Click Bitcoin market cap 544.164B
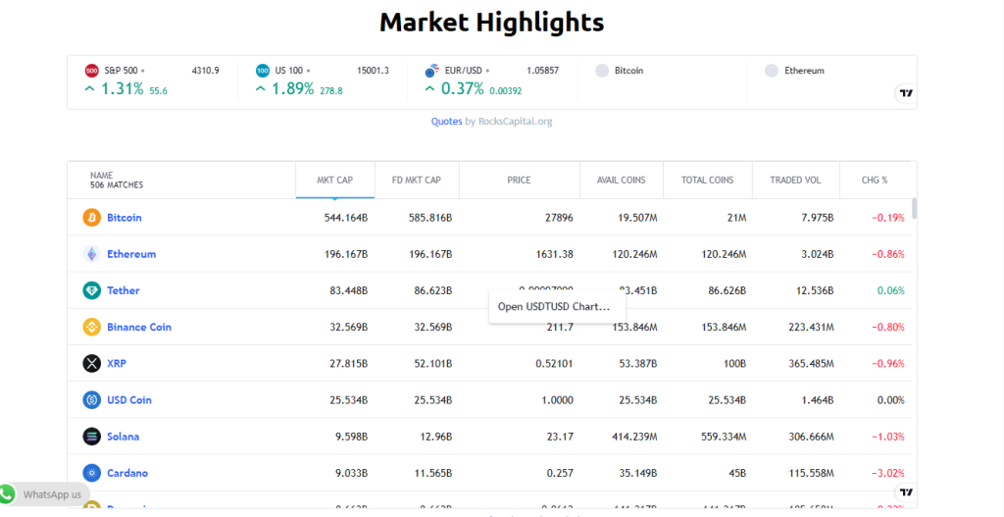1004x517 pixels. 346,217
